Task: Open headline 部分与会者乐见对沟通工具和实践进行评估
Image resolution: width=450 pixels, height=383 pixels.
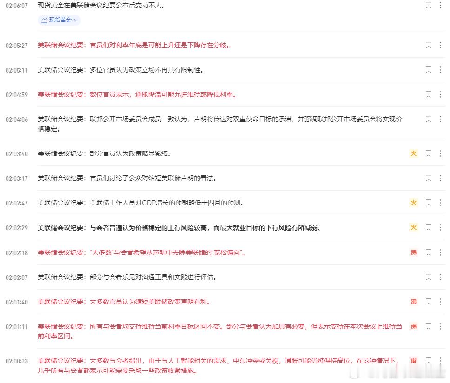Action: (127, 277)
